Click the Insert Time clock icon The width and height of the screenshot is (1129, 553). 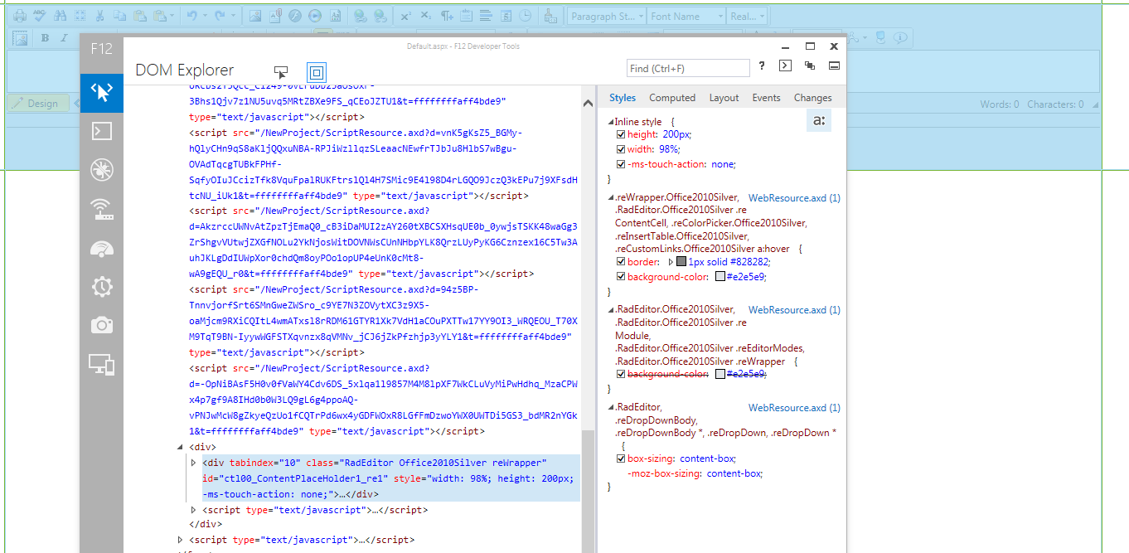pyautogui.click(x=526, y=16)
